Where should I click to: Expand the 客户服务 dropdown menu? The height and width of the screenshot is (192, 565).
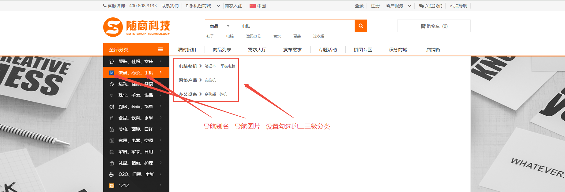point(409,6)
